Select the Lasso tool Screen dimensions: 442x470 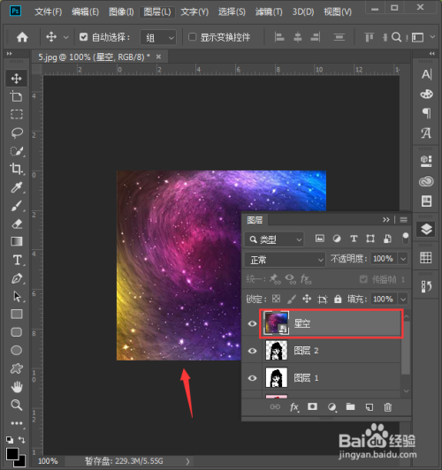click(x=17, y=133)
